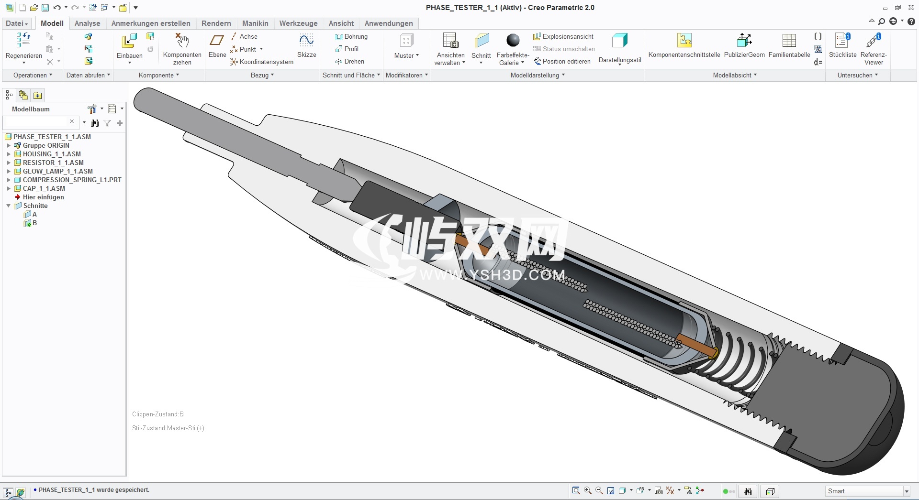The width and height of the screenshot is (919, 500).
Task: Activate section B in the model tree
Action: pos(34,223)
